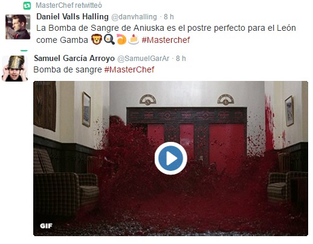Open the @SamuelGarAr handle
Image resolution: width=313 pixels, height=244 pixels.
click(143, 59)
